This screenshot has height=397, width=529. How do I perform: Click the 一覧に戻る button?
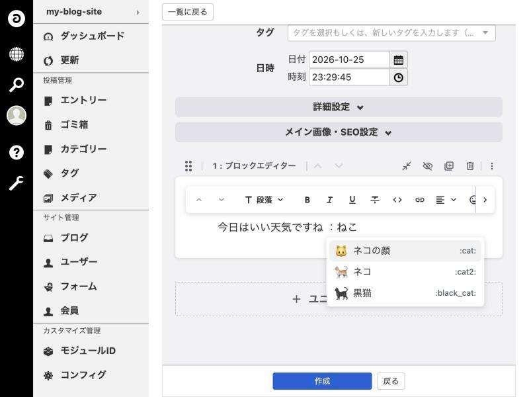click(188, 12)
